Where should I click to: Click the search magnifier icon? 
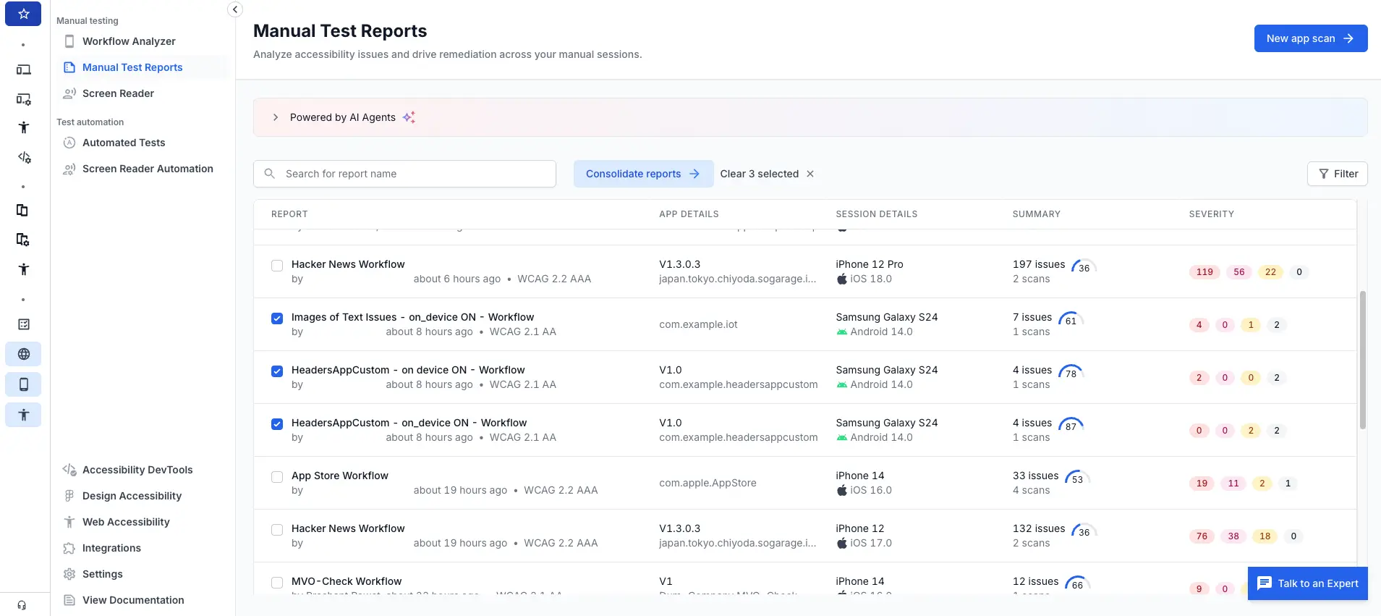(x=270, y=174)
